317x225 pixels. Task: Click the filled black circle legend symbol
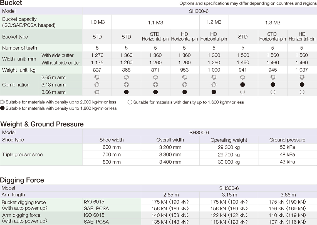point(3,108)
